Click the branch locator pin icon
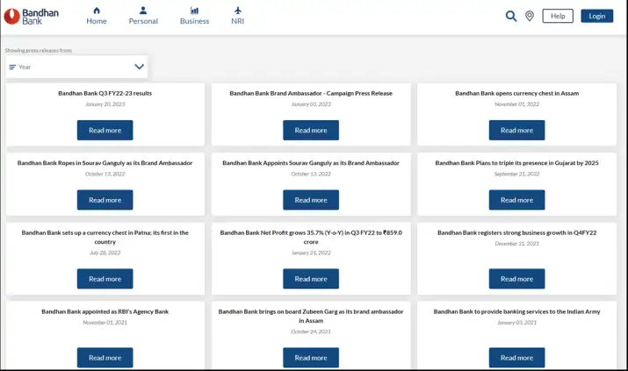The height and width of the screenshot is (371, 628). (x=530, y=16)
